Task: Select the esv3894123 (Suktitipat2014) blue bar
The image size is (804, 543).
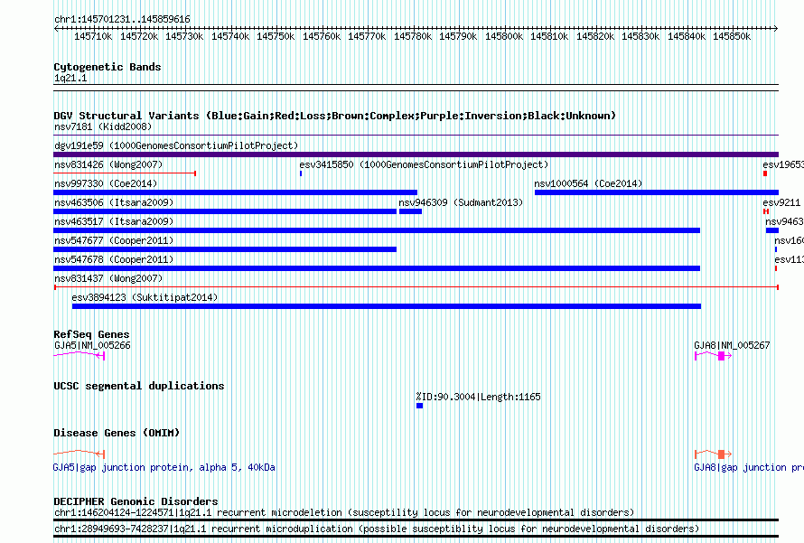Action: [x=387, y=306]
